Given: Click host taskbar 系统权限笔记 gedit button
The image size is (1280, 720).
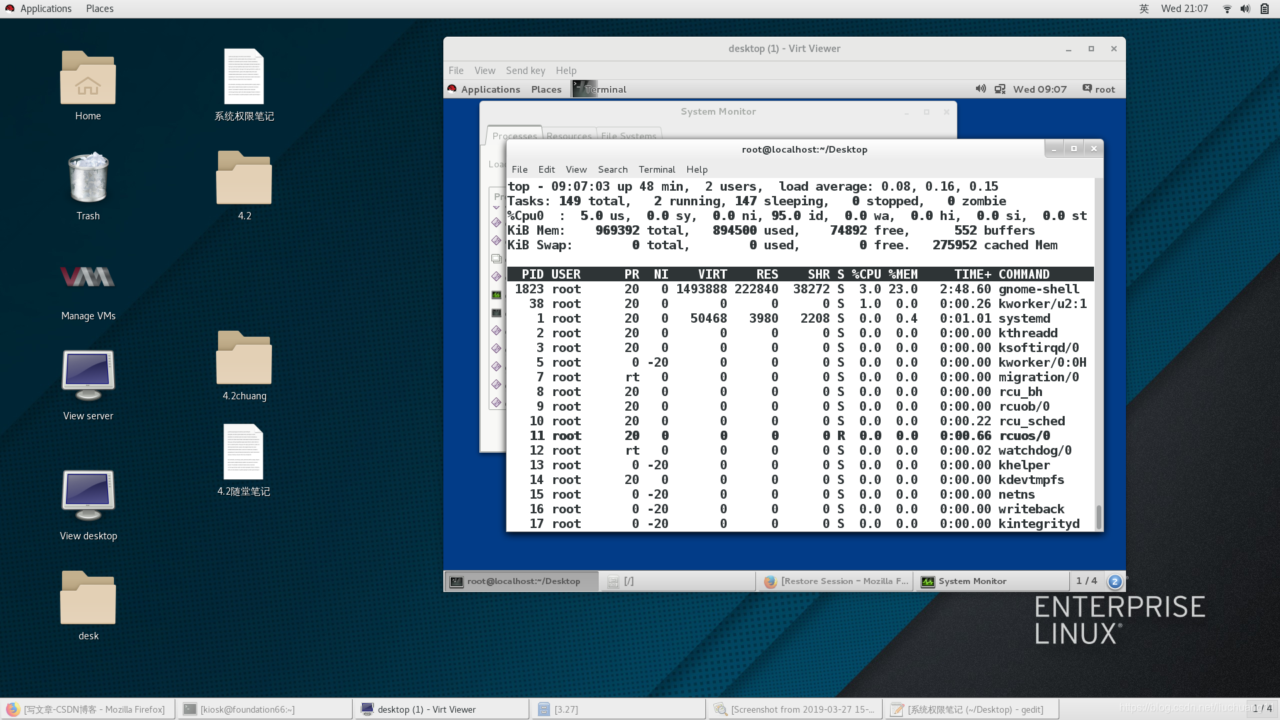Looking at the screenshot, I should click(x=972, y=709).
